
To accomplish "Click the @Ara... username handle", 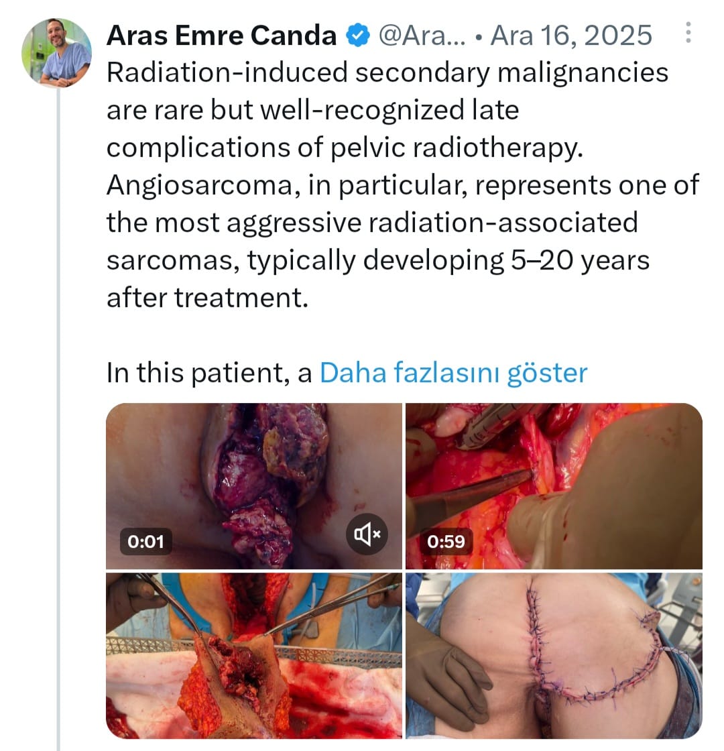I will 422,36.
